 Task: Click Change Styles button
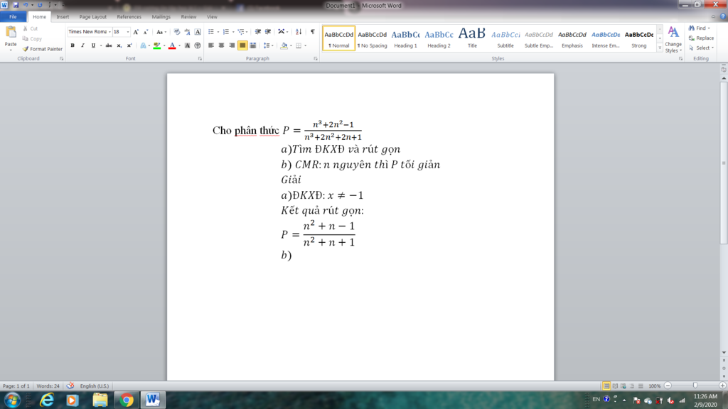pos(673,40)
